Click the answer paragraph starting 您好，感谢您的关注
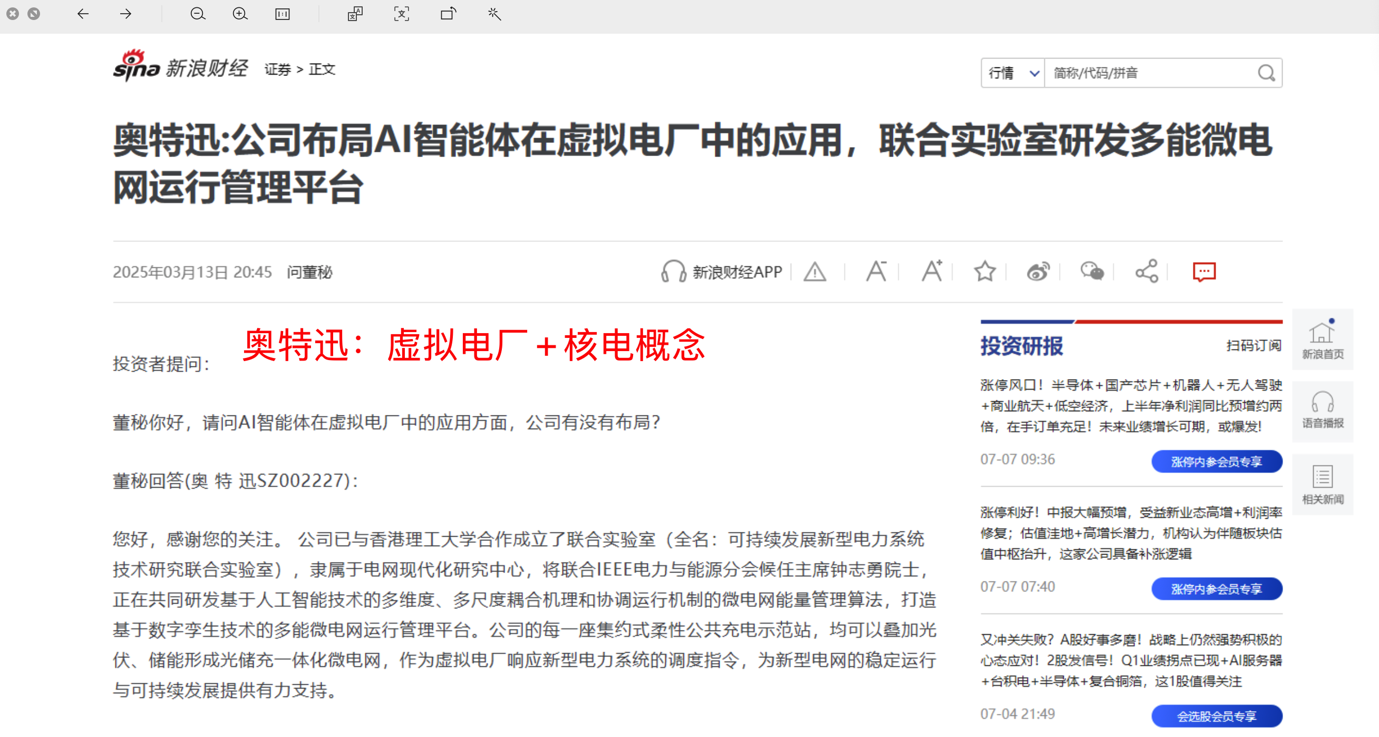Screen dimensions: 1379x737 (x=524, y=615)
